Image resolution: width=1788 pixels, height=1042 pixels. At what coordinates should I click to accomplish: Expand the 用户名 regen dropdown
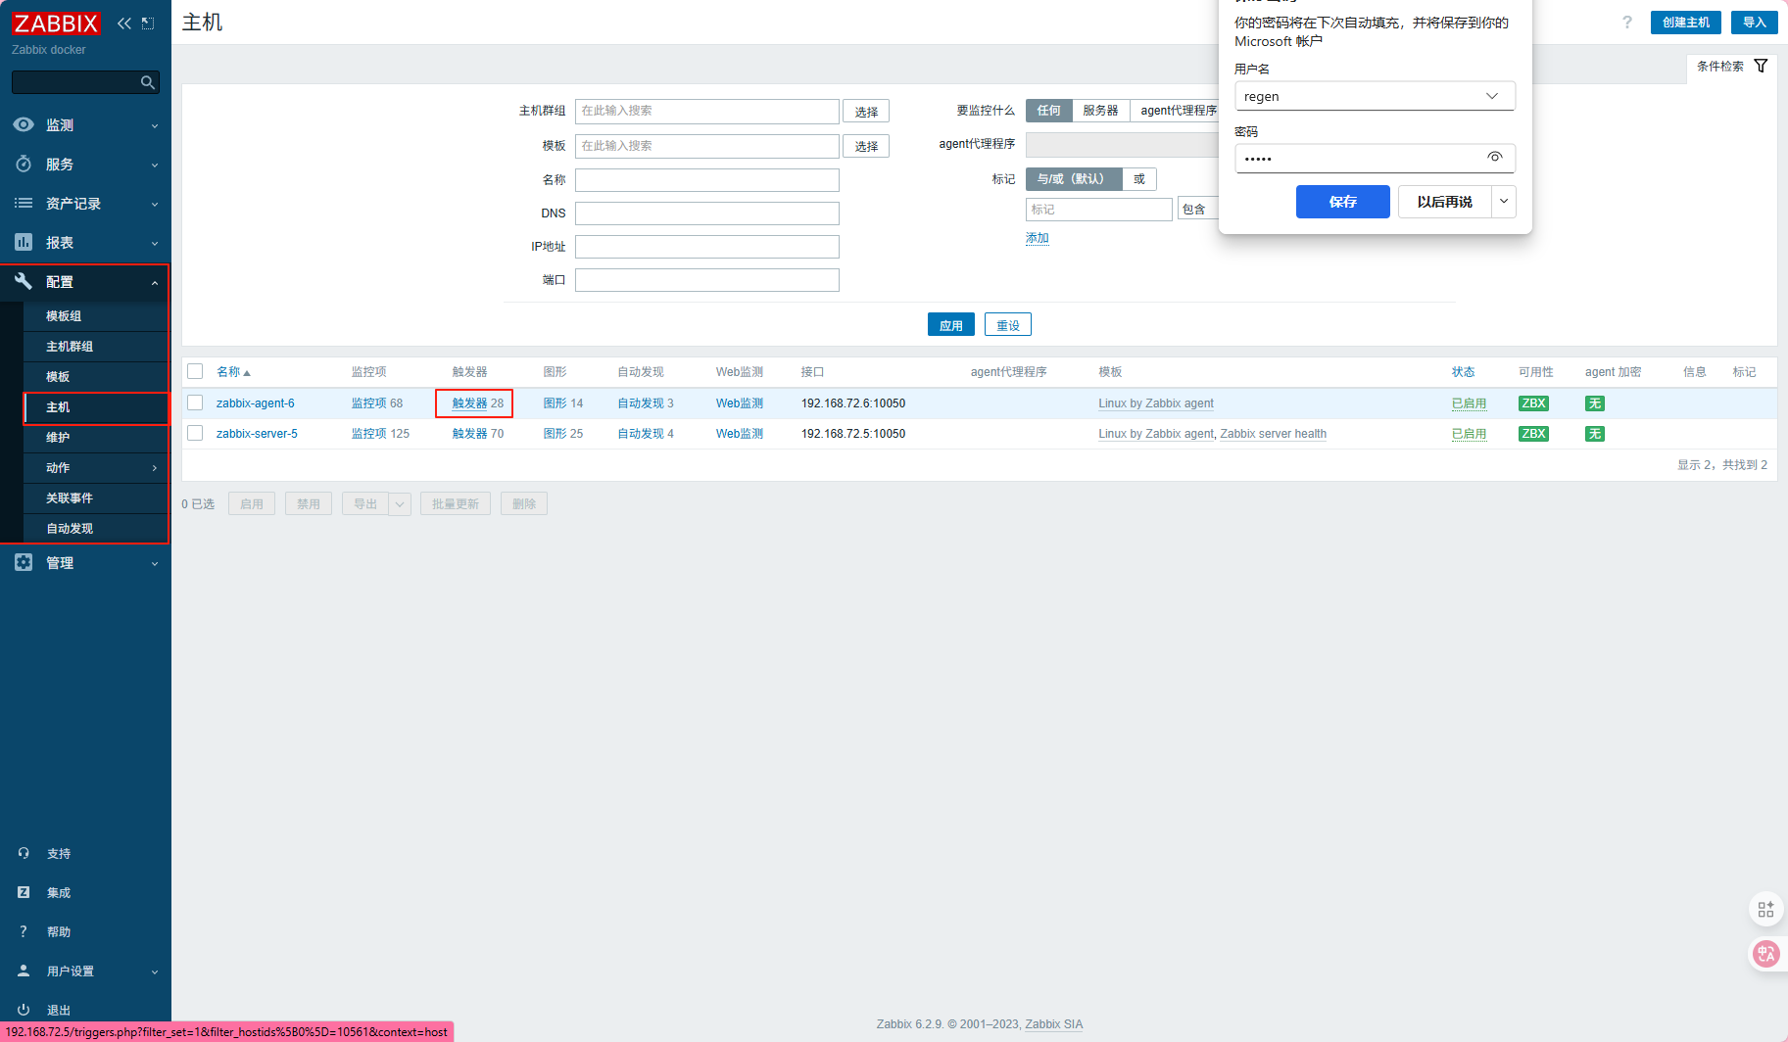point(1492,96)
